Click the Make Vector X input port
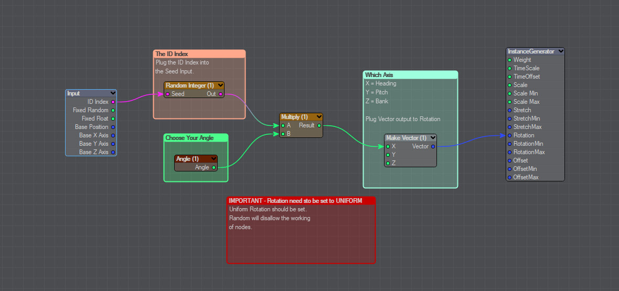This screenshot has width=619, height=291. coord(388,146)
